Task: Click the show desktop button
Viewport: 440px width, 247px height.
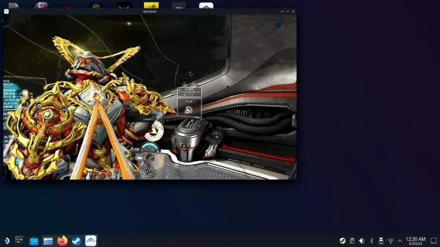Action: tap(433, 241)
